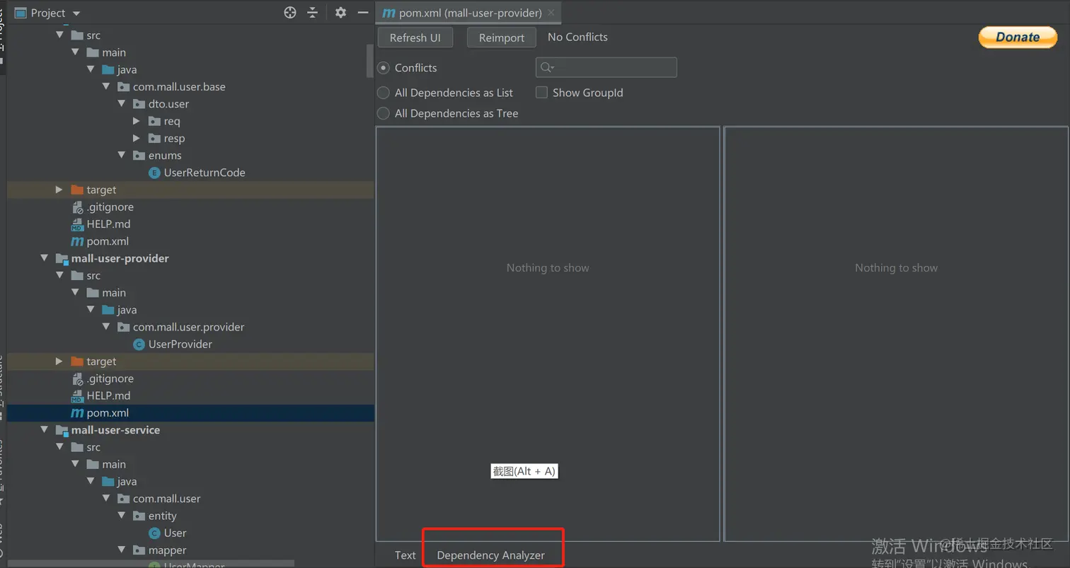Viewport: 1070px width, 568px height.
Task: Click the req package folder icon
Action: [154, 121]
